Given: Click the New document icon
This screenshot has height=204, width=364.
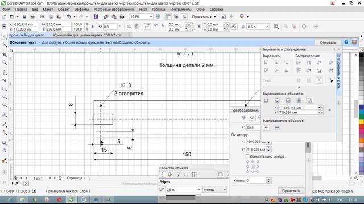Looking at the screenshot, I should click(x=4, y=16).
